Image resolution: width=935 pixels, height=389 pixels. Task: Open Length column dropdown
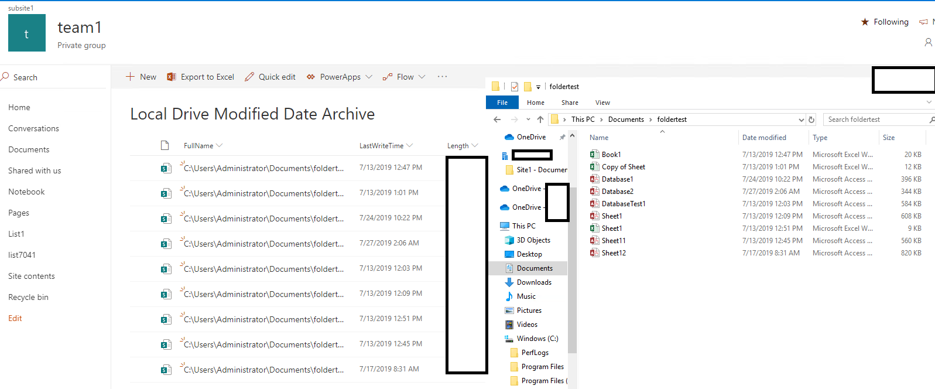[x=474, y=145]
